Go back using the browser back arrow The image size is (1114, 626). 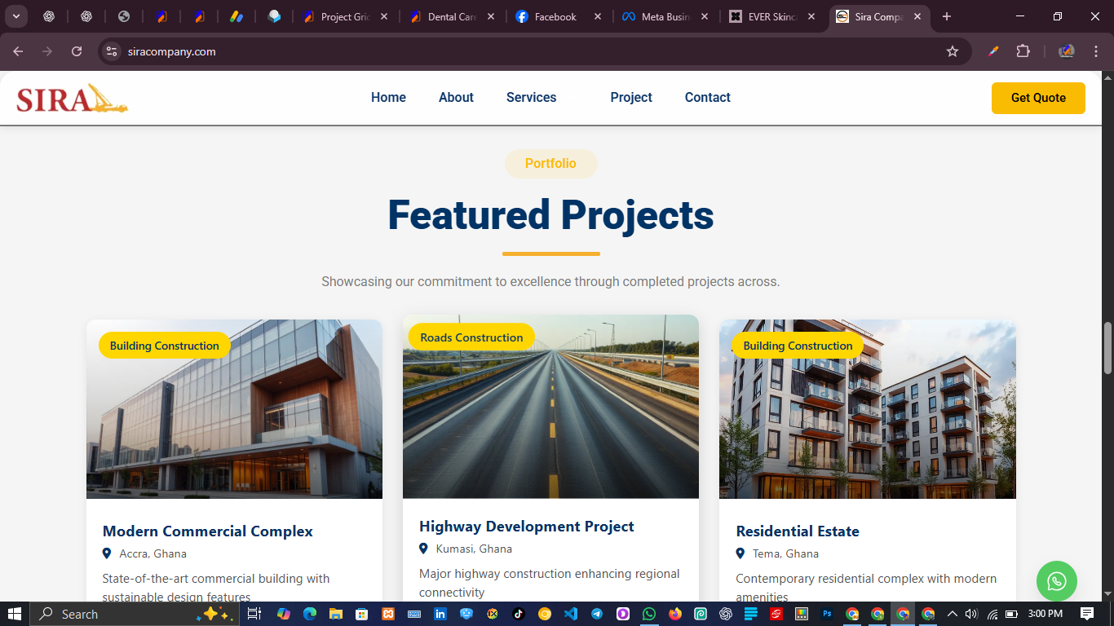pos(17,51)
